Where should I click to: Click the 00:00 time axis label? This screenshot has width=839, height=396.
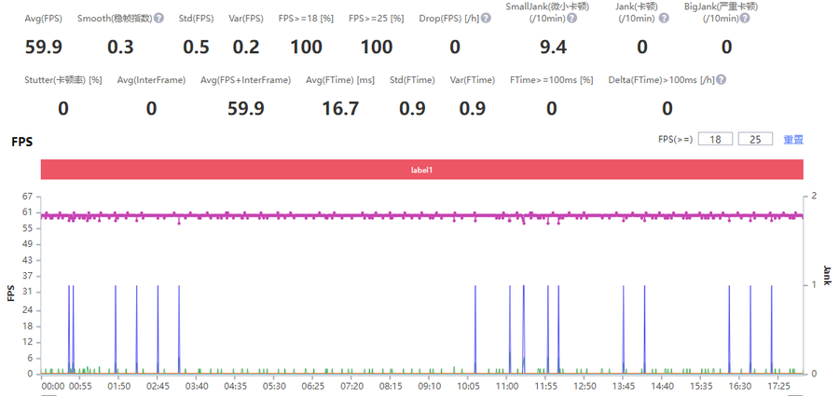[53, 385]
